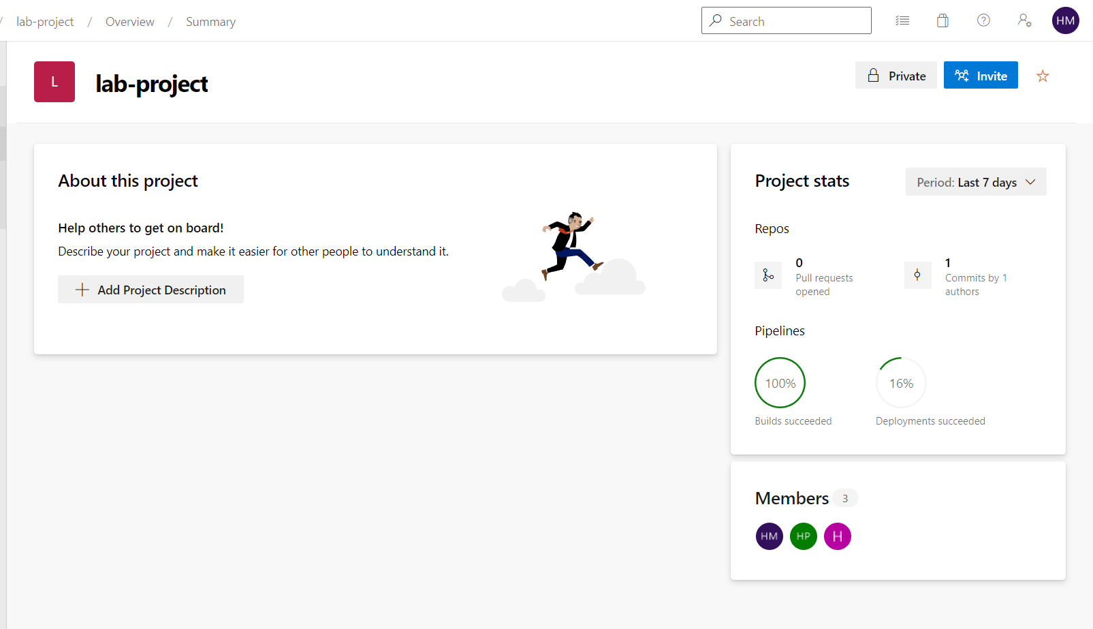This screenshot has height=629, width=1093.
Task: Expand the Period: Last 7 days dropdown
Action: coord(976,182)
